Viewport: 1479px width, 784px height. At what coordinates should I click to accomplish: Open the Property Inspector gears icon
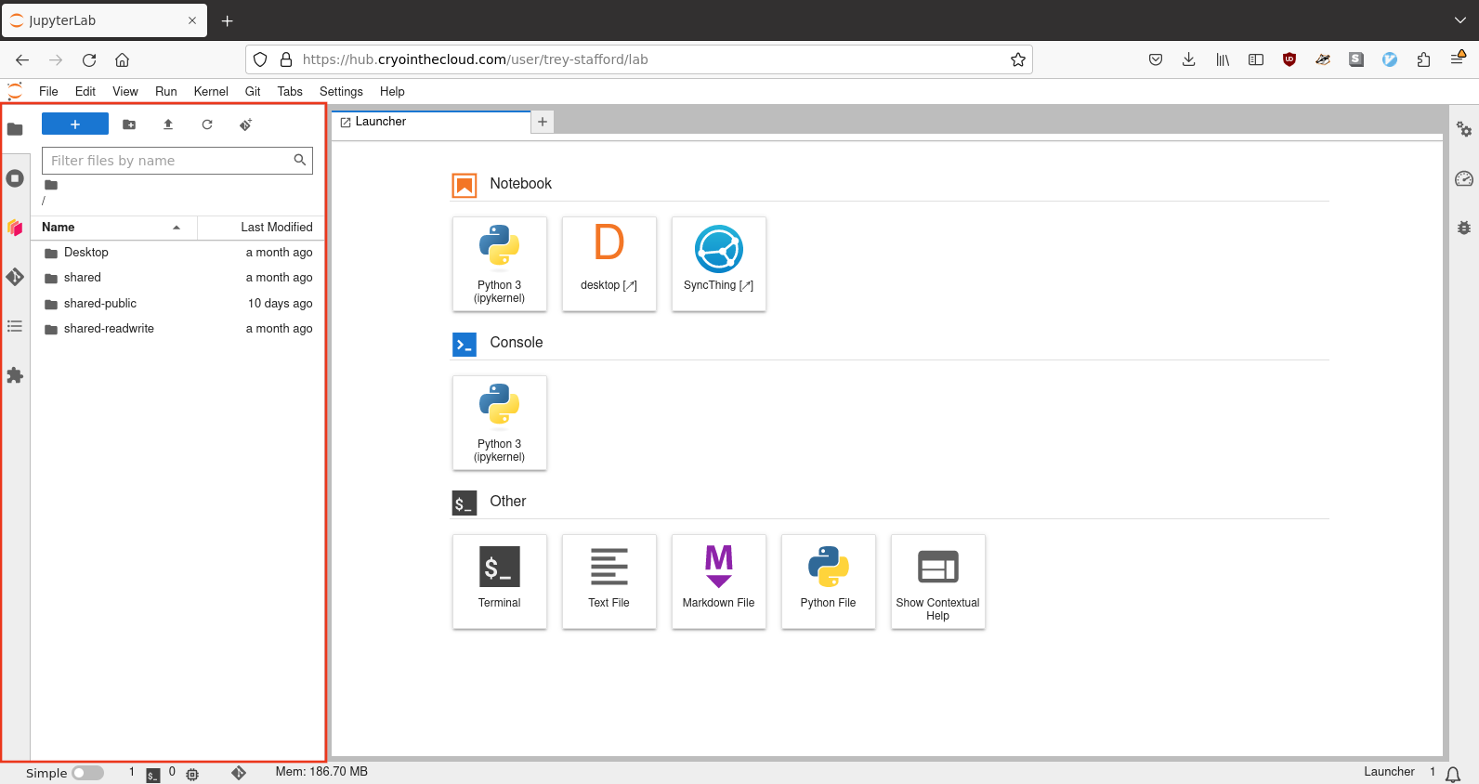pyautogui.click(x=1464, y=129)
